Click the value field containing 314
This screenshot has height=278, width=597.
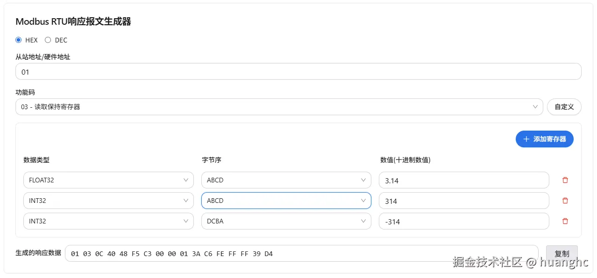463,201
